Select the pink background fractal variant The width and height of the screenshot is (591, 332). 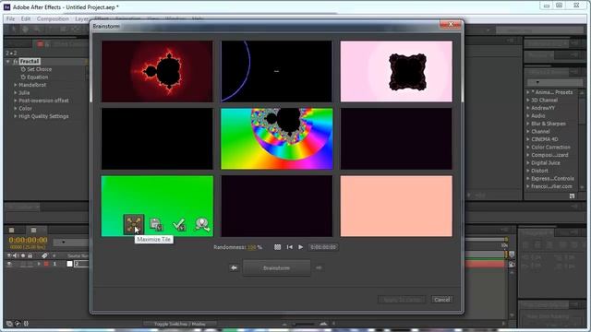coord(396,71)
